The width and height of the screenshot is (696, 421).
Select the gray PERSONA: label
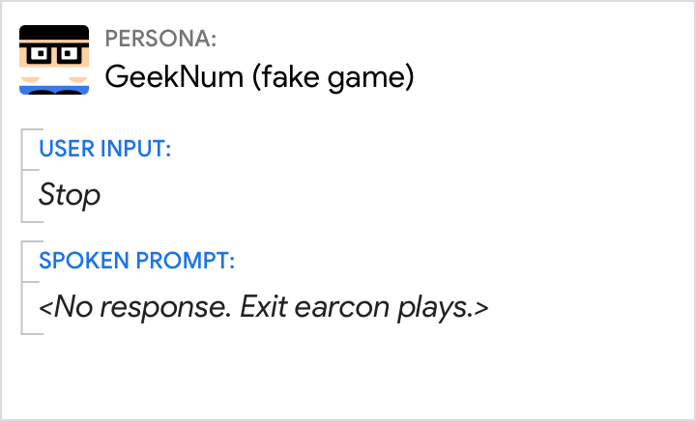pos(160,39)
